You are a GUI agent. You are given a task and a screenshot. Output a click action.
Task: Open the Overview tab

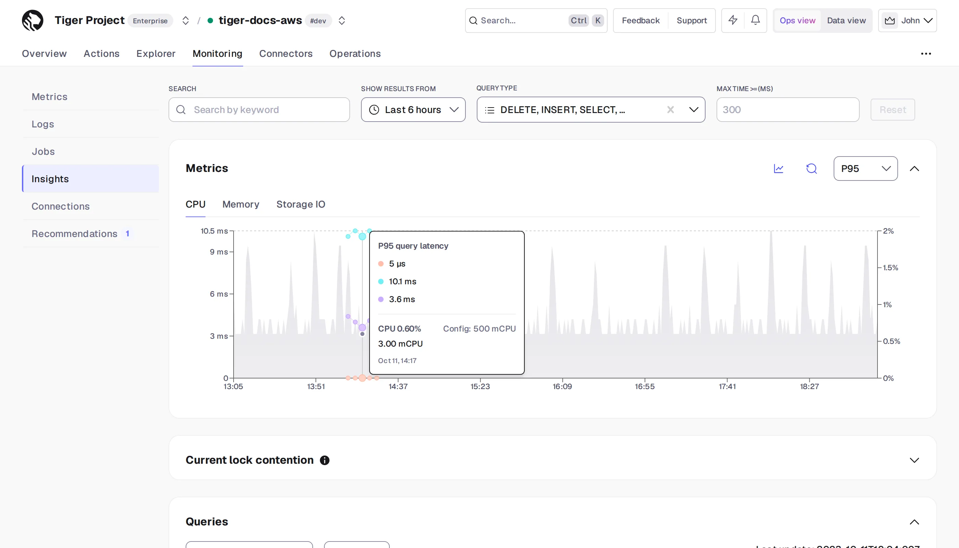[44, 53]
